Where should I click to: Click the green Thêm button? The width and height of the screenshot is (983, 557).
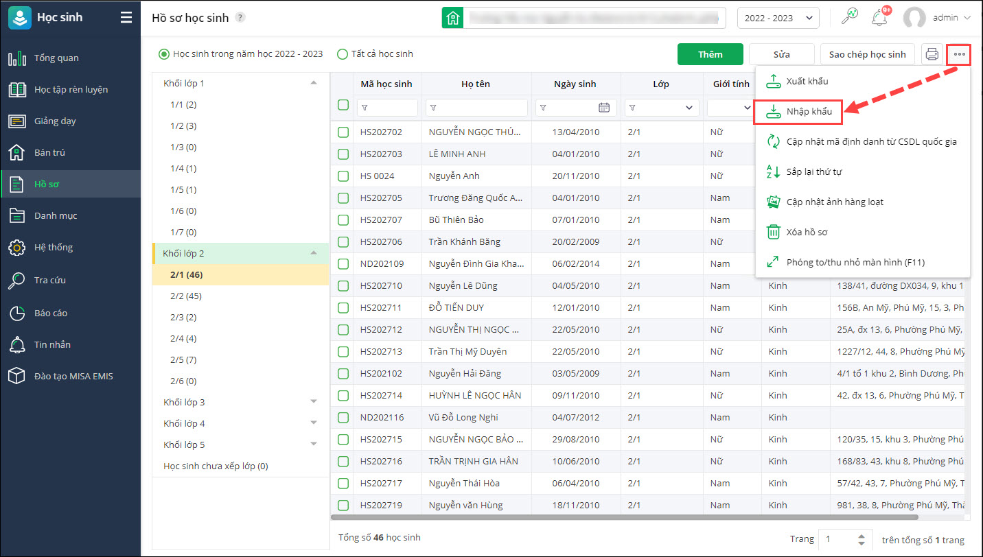(x=710, y=54)
